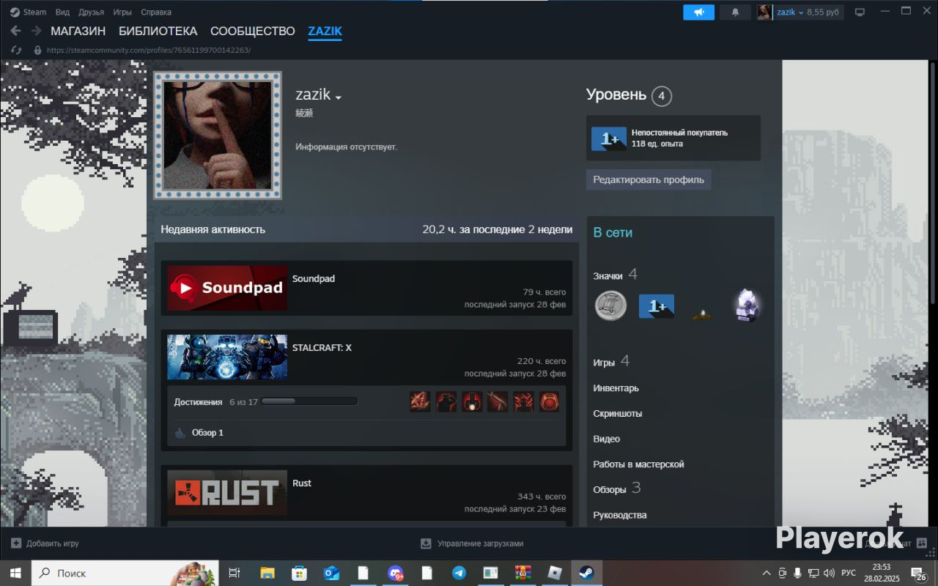Go back with the left arrow

[15, 31]
